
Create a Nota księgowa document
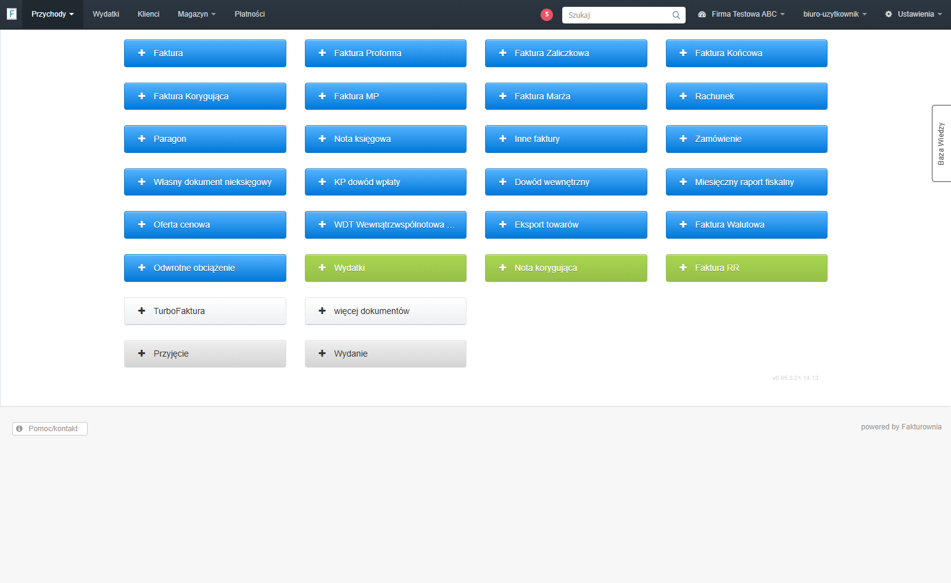386,139
